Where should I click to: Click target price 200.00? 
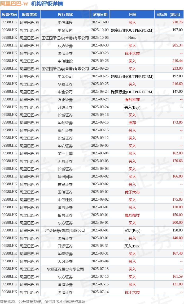point(177,223)
